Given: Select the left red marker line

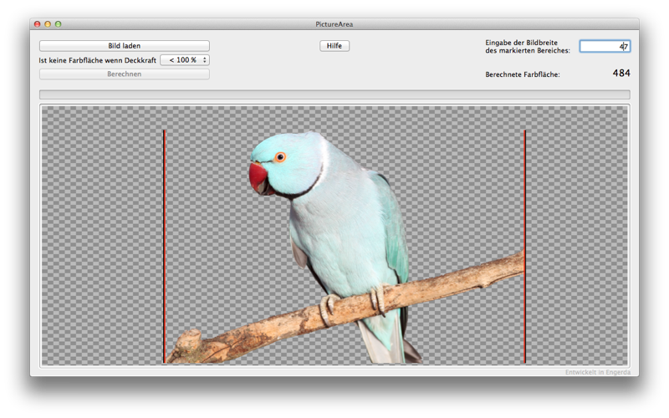Looking at the screenshot, I should click(164, 247).
